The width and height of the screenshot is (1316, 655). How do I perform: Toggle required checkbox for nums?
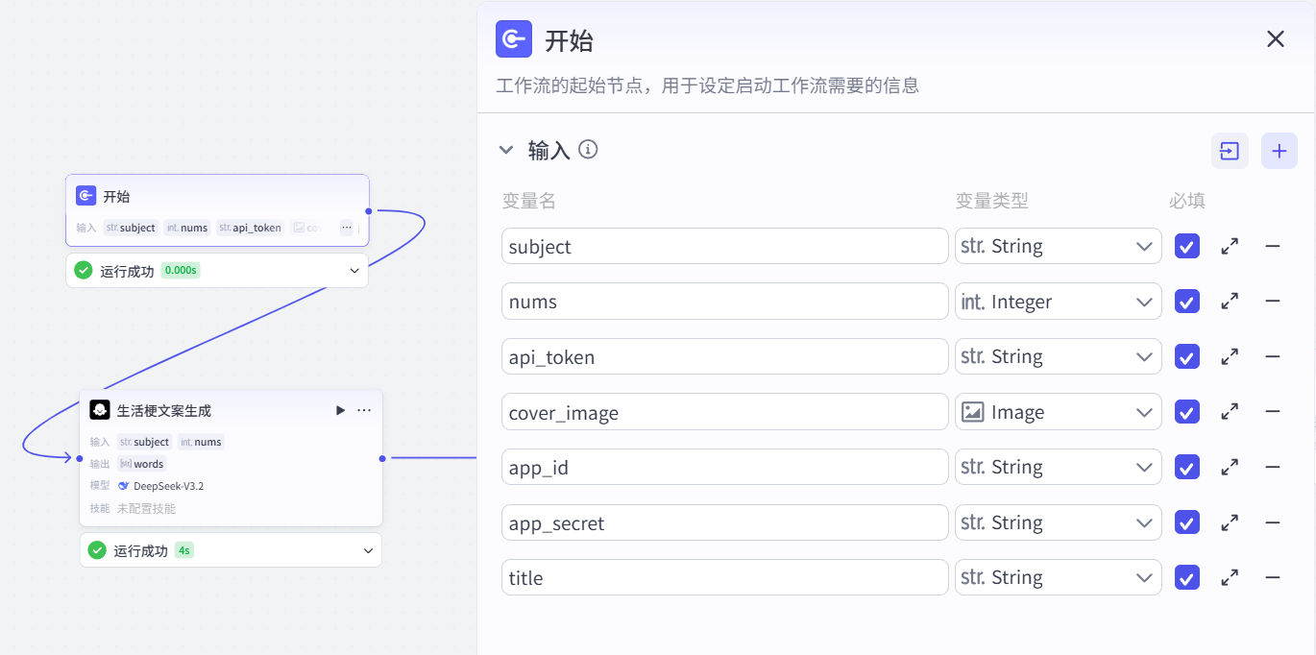(x=1187, y=302)
